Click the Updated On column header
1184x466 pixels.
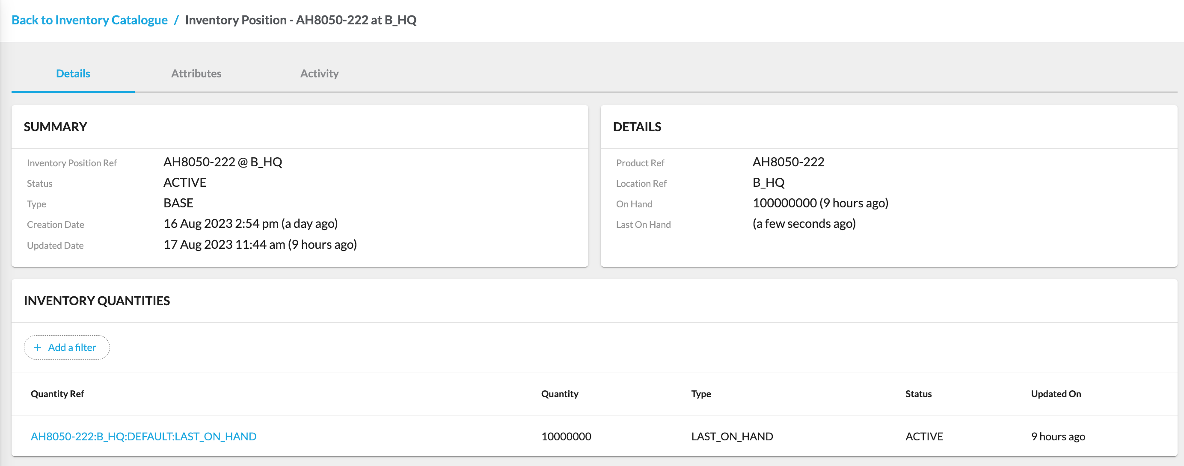point(1055,393)
